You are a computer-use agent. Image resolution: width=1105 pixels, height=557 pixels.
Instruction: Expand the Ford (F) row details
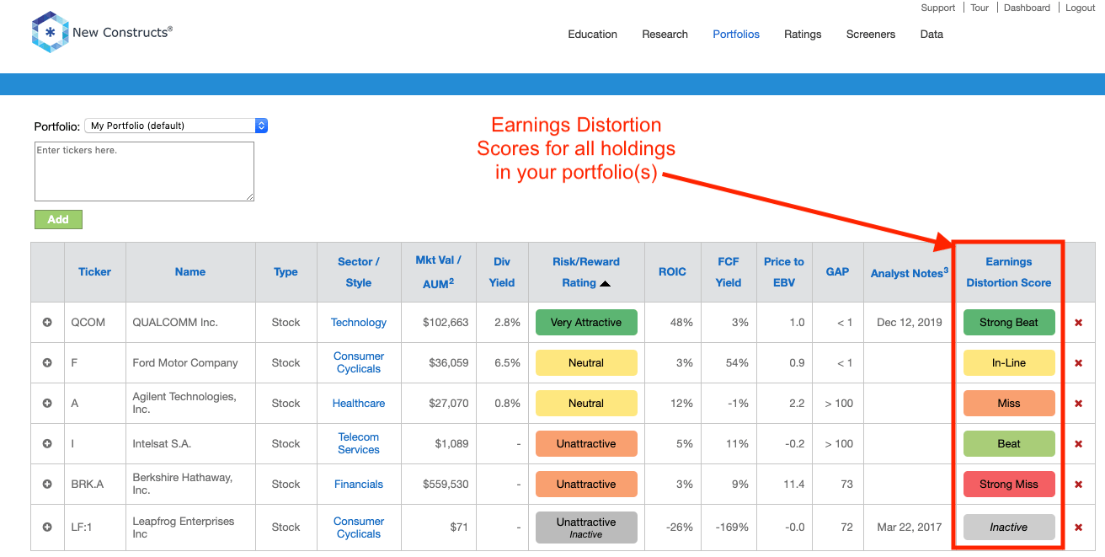pyautogui.click(x=47, y=363)
